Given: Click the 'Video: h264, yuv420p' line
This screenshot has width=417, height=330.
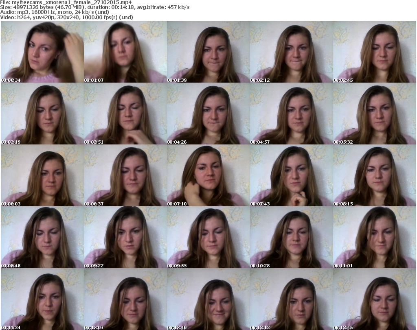Looking at the screenshot, I should coord(66,17).
